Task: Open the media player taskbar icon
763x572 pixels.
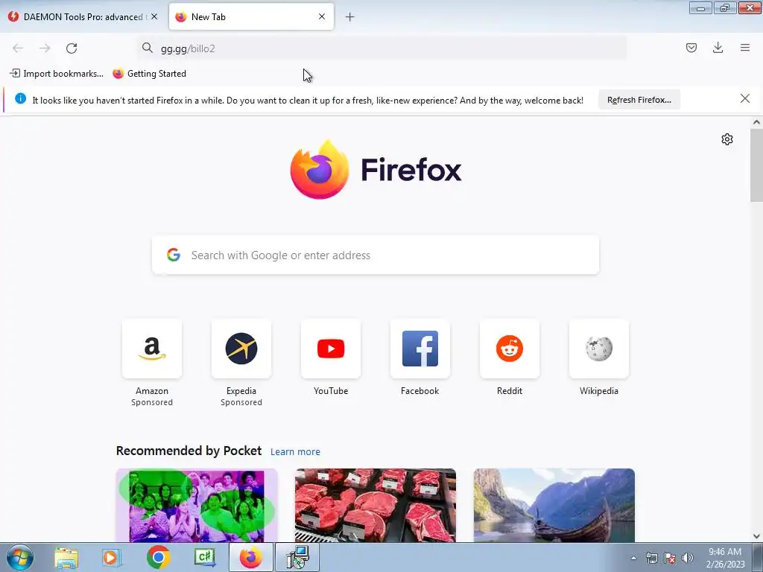Action: click(x=112, y=558)
